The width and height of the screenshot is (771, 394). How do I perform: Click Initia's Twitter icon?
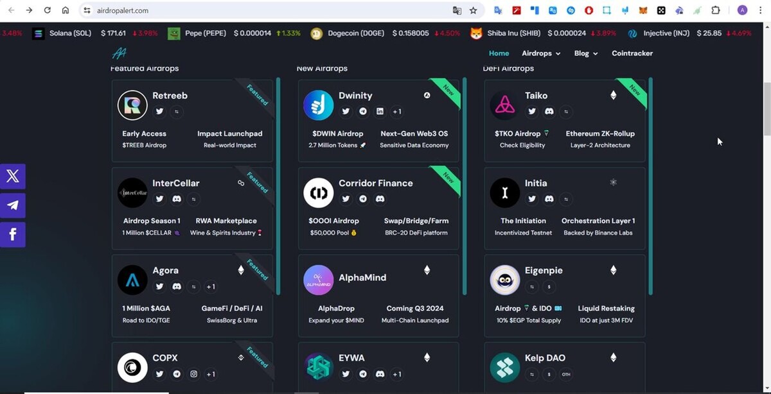(x=532, y=199)
